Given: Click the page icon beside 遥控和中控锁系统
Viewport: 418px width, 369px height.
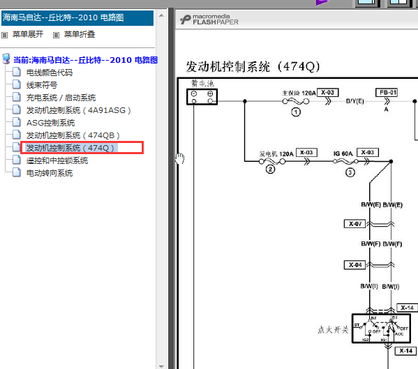Looking at the screenshot, I should [x=17, y=159].
